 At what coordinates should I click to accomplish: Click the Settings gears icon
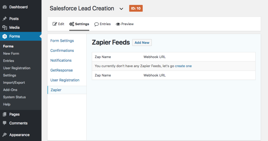(72, 24)
